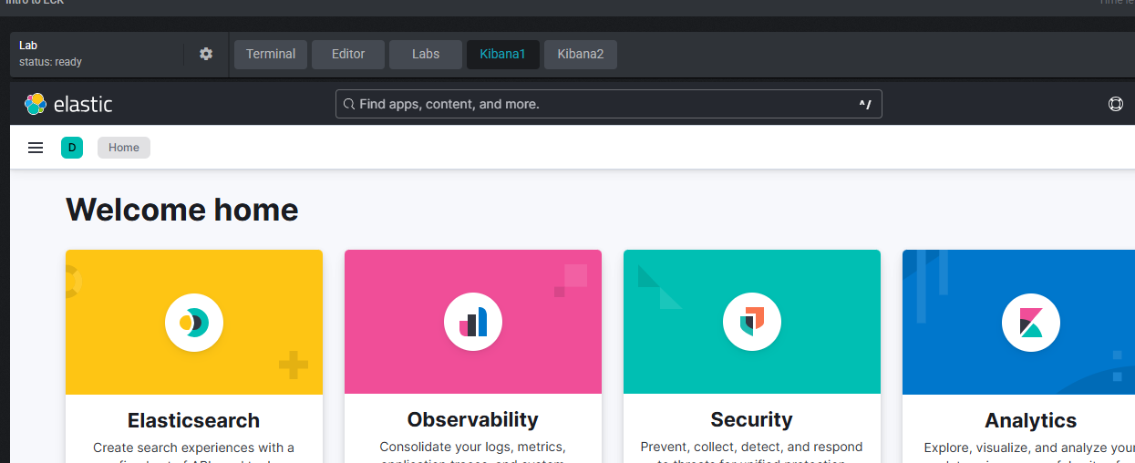Open the D space selector avatar

(72, 148)
